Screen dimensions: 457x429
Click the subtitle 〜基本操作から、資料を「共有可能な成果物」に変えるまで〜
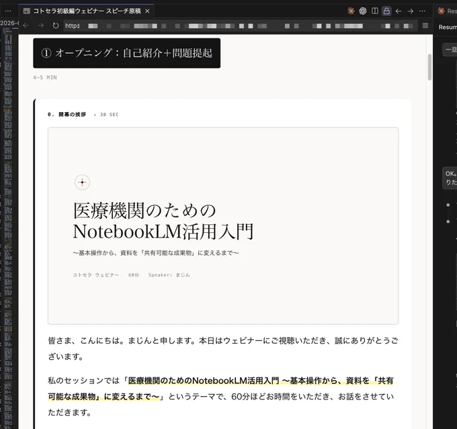tap(156, 253)
